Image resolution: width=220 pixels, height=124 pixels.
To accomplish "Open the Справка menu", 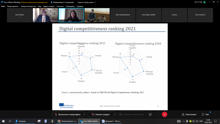I will [x=80, y=6].
